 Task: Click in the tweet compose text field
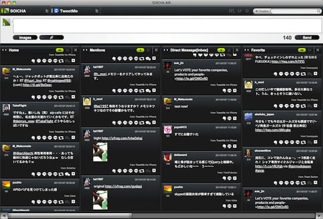(167, 26)
